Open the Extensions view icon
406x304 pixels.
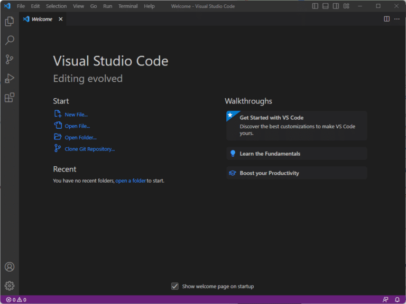click(10, 98)
